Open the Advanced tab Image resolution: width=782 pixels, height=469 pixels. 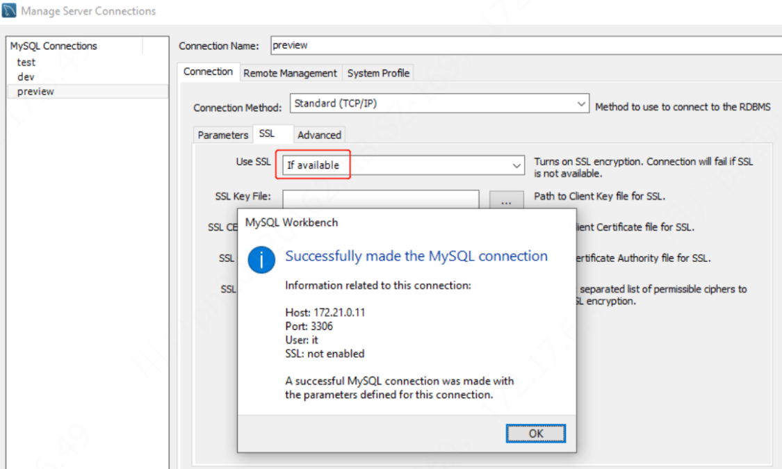[x=319, y=135]
